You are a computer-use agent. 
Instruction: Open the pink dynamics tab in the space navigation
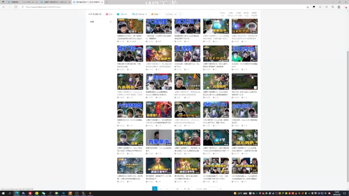[109, 14]
